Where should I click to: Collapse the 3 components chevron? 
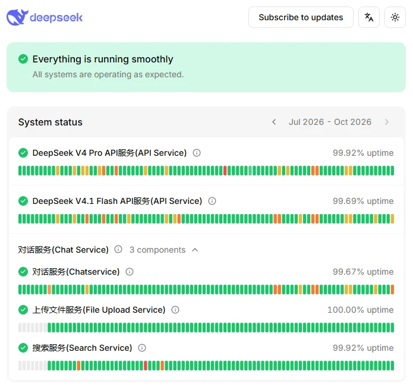(195, 250)
